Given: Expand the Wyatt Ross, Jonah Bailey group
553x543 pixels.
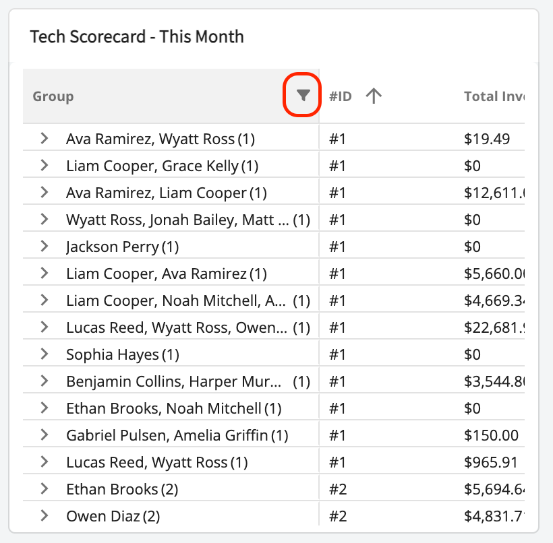Looking at the screenshot, I should 44,219.
